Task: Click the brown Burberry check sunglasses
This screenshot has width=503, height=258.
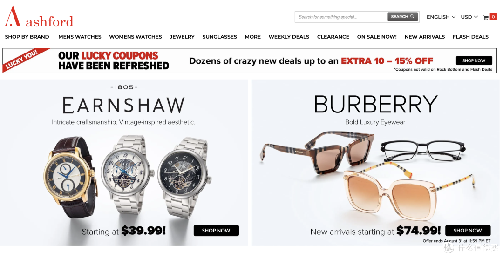Action: 317,152
